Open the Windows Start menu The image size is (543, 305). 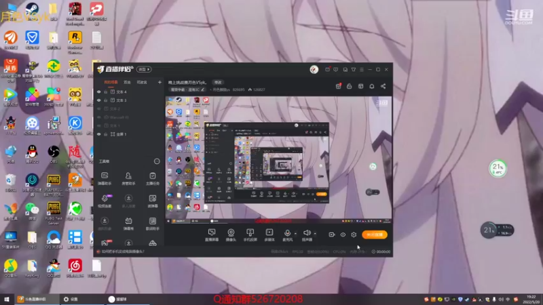6,299
